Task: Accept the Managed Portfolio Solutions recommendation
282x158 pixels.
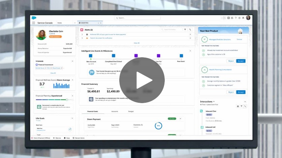Action: point(241,61)
